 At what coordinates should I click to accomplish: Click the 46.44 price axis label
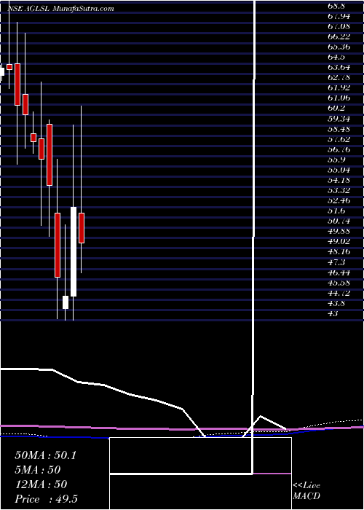(x=339, y=272)
